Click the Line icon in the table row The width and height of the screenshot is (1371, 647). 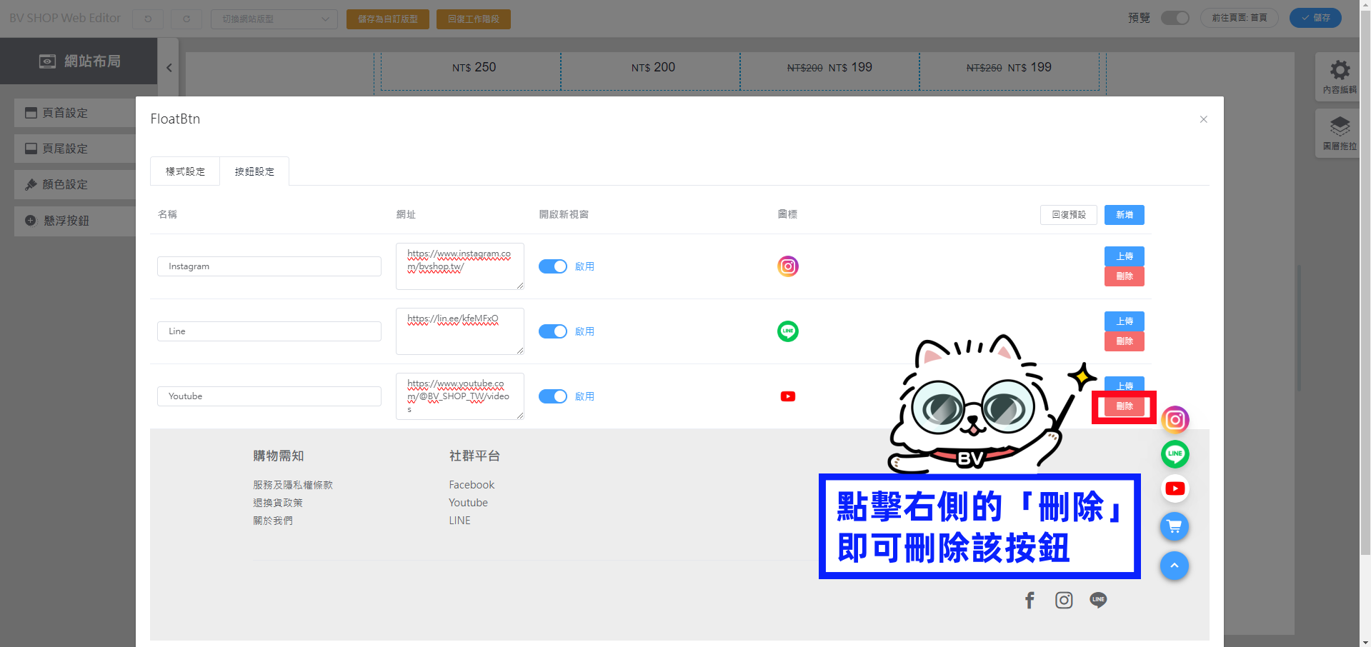tap(787, 331)
